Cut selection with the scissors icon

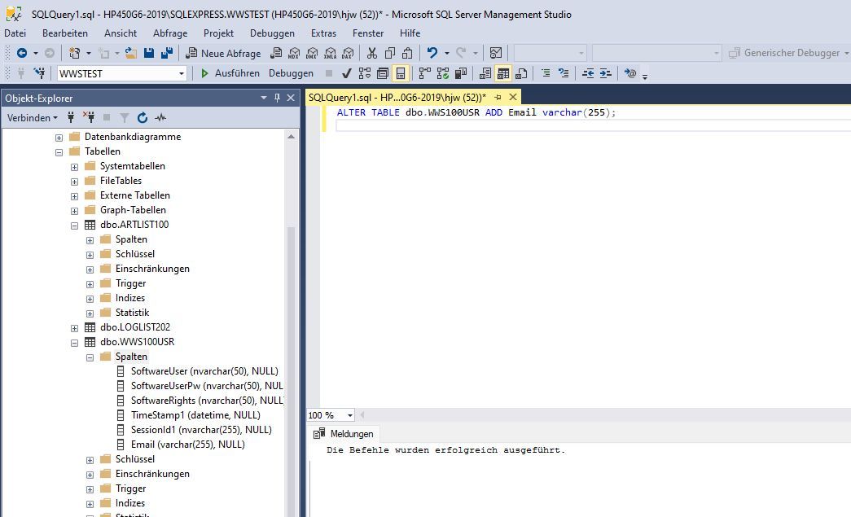[372, 53]
